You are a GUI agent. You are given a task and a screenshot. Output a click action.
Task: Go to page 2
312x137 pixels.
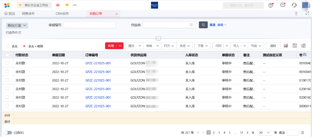click(214, 132)
